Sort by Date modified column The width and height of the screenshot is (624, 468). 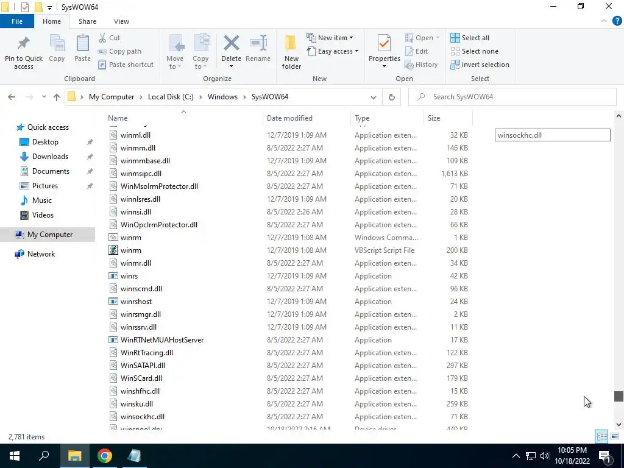(289, 118)
